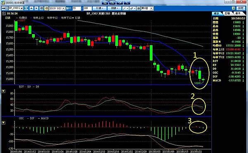The image size is (248, 153).
Task: Click the 最低 value 14946 in side panel
Action: pos(236,30)
